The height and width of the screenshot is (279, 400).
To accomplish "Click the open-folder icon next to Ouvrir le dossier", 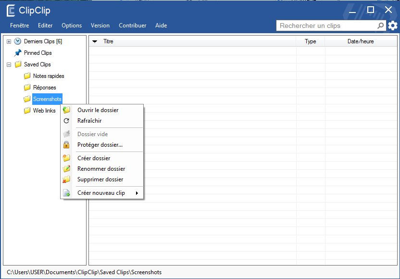I will pyautogui.click(x=66, y=110).
